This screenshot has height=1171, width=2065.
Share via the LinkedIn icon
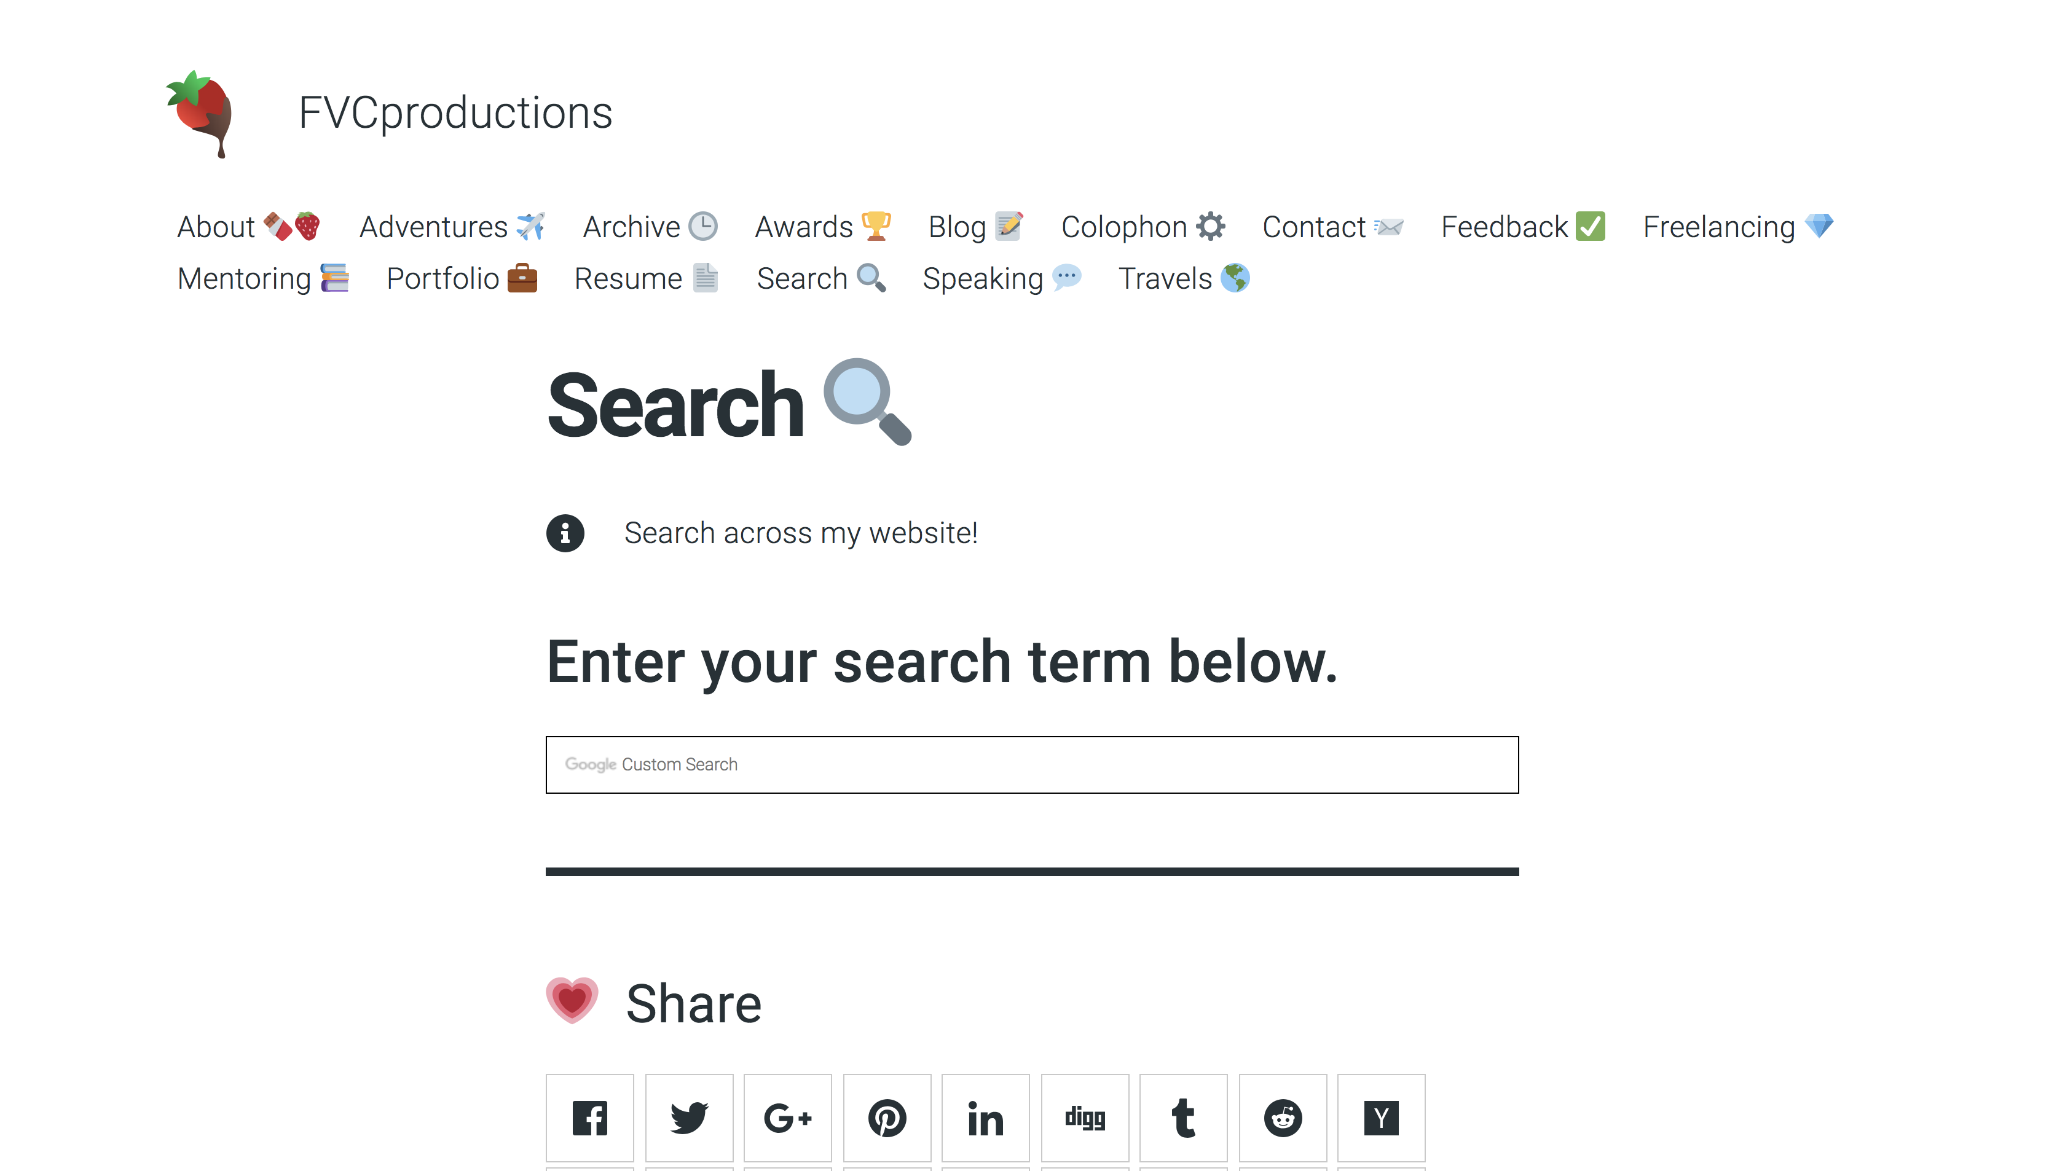click(x=985, y=1117)
